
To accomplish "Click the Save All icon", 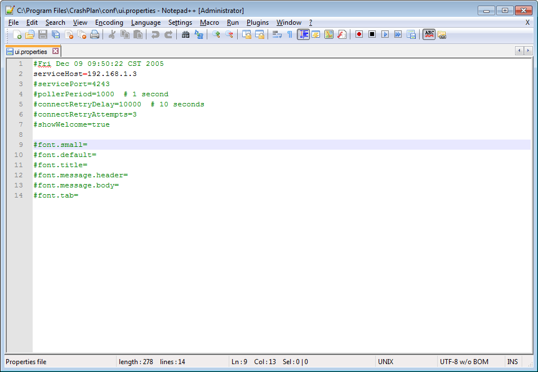I will [56, 35].
